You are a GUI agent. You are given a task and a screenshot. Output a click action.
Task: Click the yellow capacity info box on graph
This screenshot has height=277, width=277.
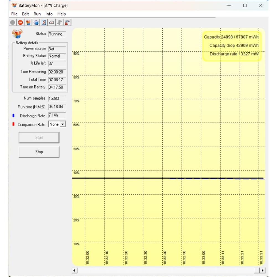click(232, 46)
